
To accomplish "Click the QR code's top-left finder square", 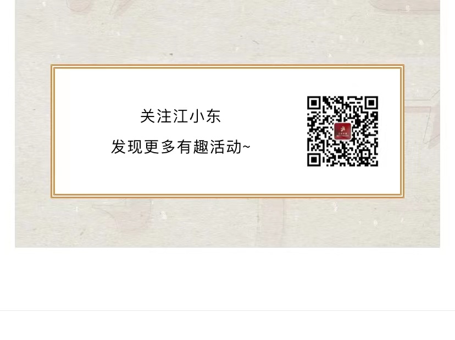I will (314, 103).
